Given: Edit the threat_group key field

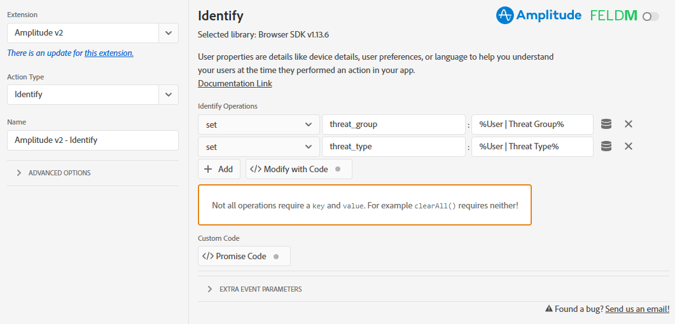Looking at the screenshot, I should coord(394,125).
